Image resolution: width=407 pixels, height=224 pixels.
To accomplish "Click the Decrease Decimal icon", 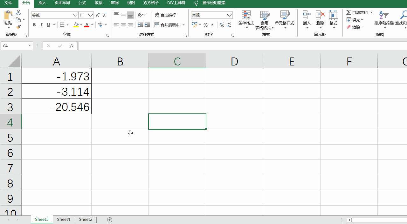I will click(x=230, y=25).
